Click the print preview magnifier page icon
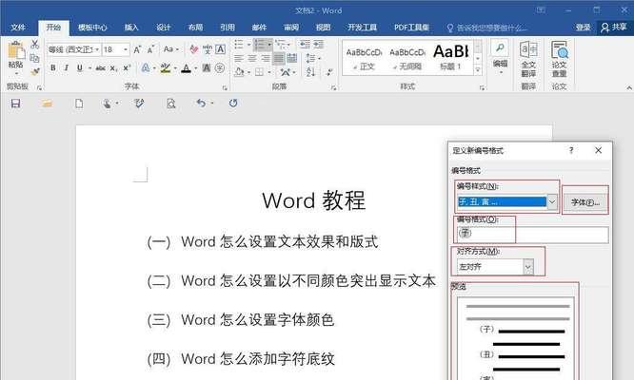 pyautogui.click(x=171, y=104)
